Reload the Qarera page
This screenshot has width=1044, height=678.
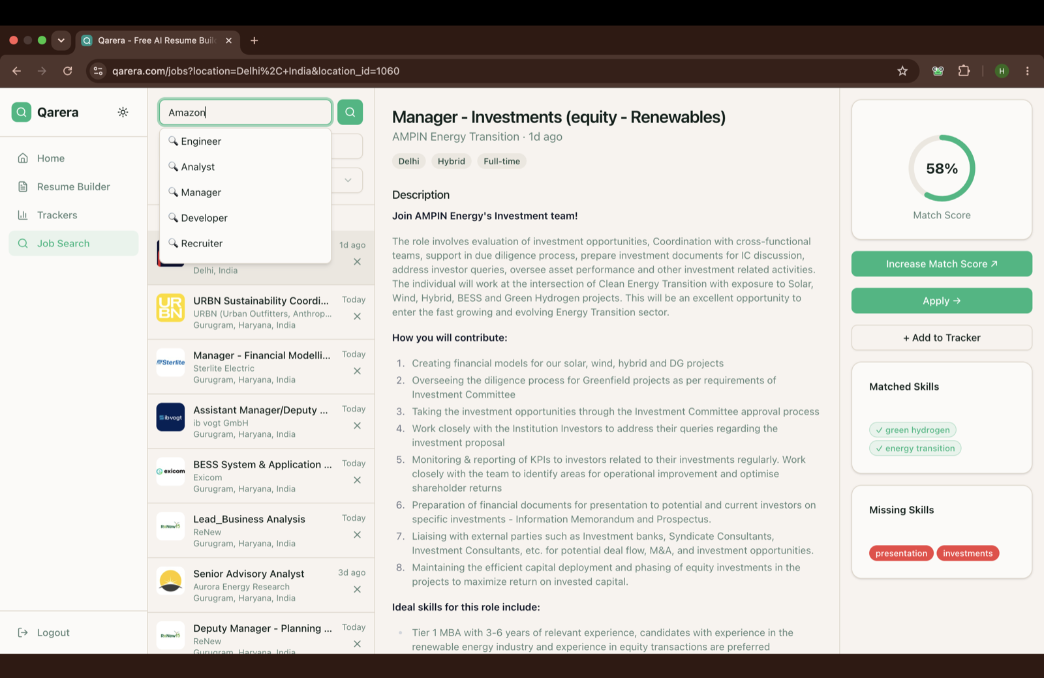pos(68,71)
